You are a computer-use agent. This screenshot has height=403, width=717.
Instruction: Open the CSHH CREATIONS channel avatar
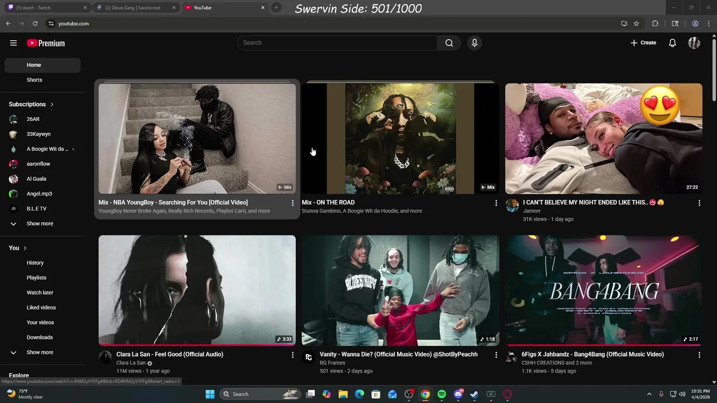(x=512, y=357)
